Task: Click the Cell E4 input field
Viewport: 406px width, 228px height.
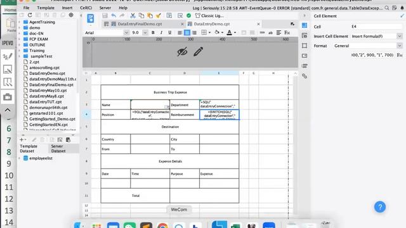Action: click(x=376, y=27)
